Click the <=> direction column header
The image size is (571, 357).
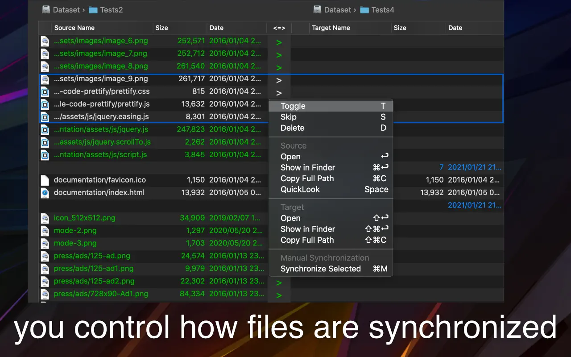[x=279, y=28]
